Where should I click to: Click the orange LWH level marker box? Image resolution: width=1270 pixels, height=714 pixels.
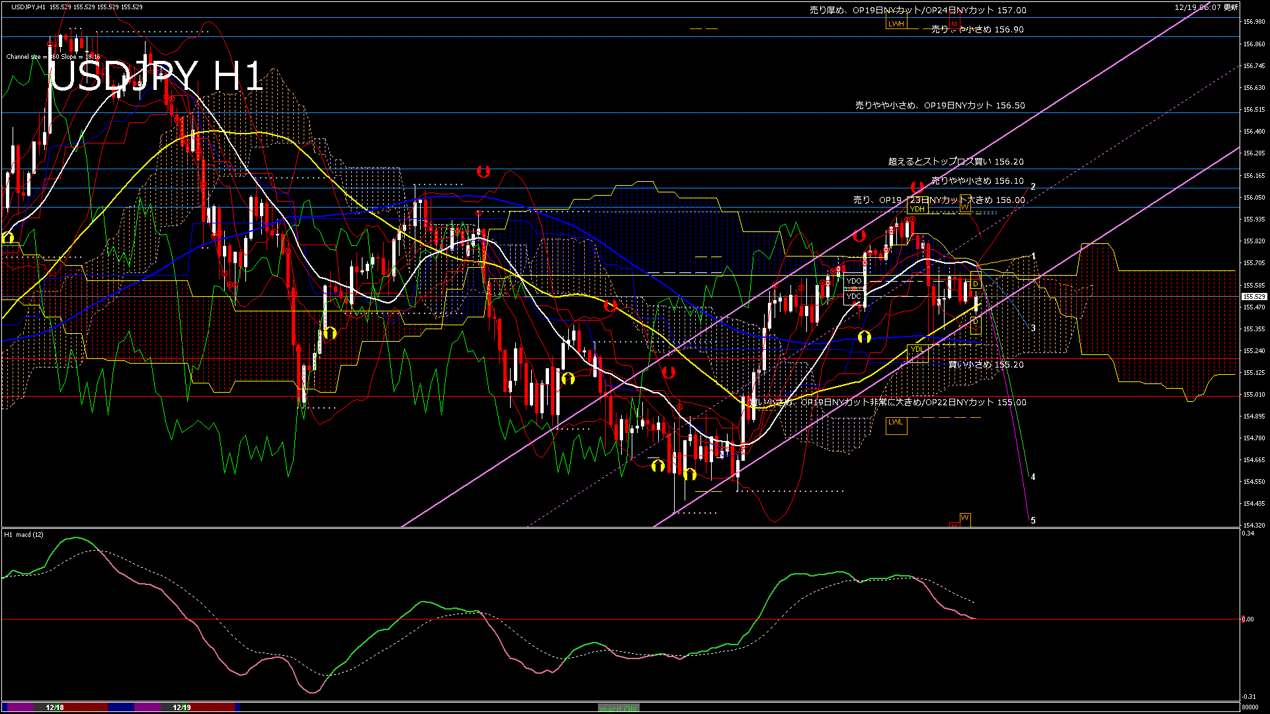(896, 24)
